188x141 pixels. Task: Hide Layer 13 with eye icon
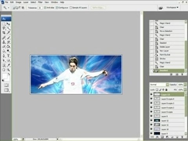click(x=152, y=94)
